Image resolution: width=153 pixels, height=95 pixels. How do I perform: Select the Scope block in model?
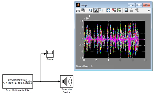pyautogui.click(x=50, y=54)
